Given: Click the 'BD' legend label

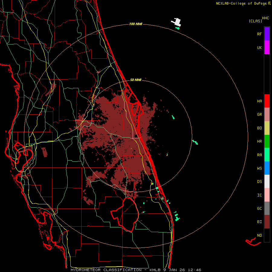Looking at the screenshot, I should (x=260, y=128).
